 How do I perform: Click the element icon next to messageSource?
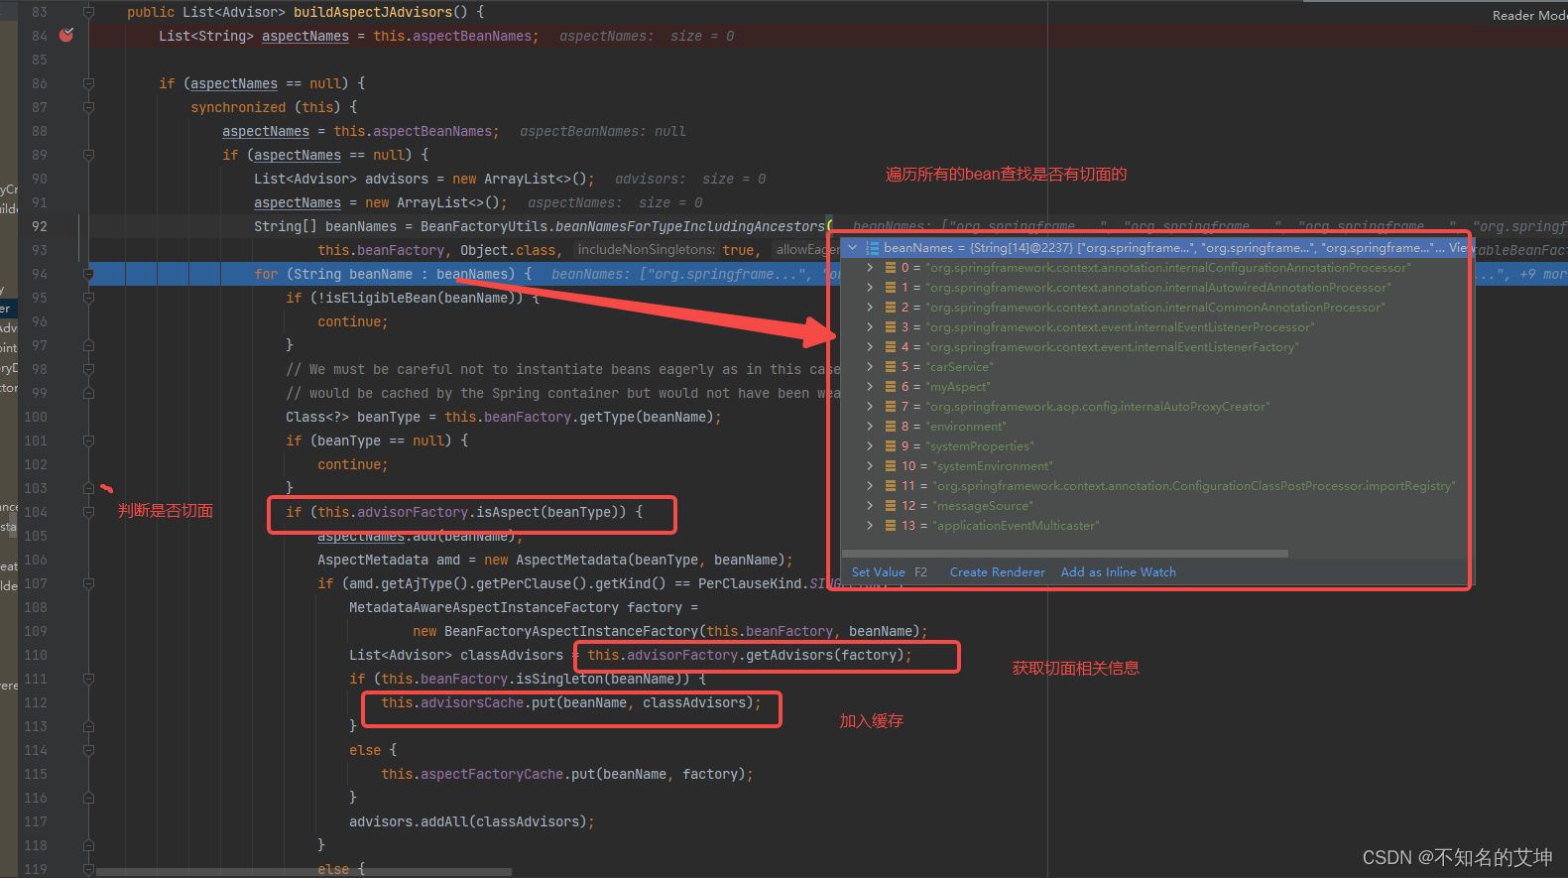891,506
